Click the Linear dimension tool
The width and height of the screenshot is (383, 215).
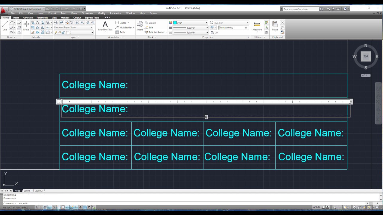click(121, 23)
